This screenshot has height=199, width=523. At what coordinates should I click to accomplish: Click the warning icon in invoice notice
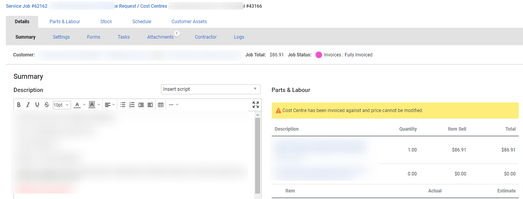[278, 111]
